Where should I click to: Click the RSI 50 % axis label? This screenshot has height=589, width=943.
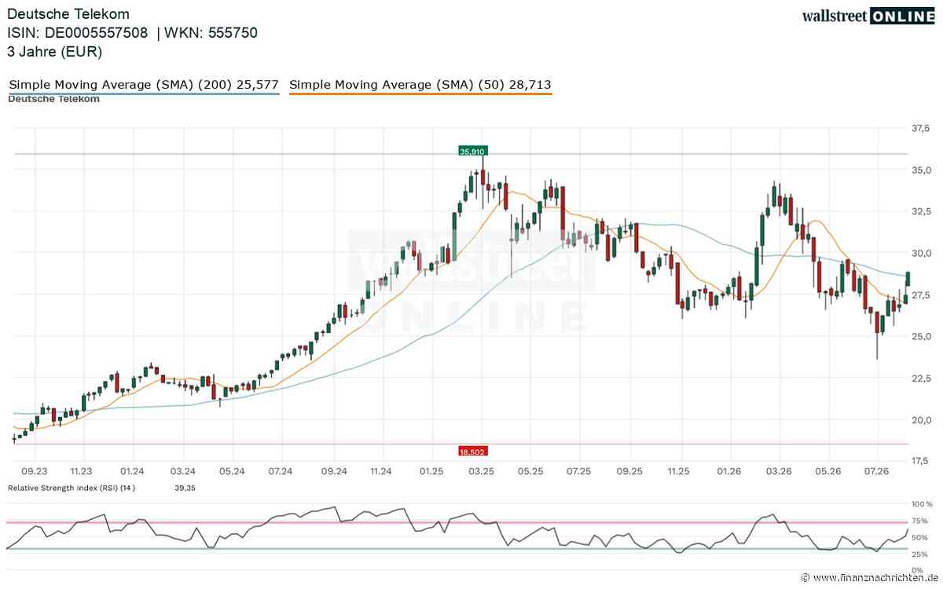coord(920,538)
